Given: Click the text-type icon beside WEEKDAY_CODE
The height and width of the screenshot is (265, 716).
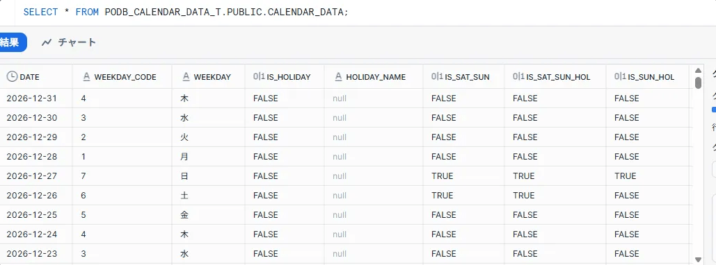Looking at the screenshot, I should coord(86,77).
